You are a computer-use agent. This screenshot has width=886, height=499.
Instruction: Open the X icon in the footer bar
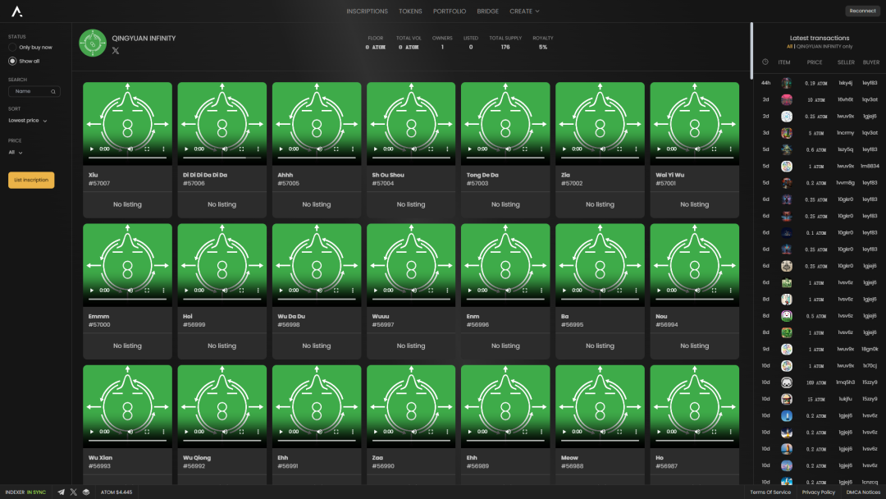point(74,492)
